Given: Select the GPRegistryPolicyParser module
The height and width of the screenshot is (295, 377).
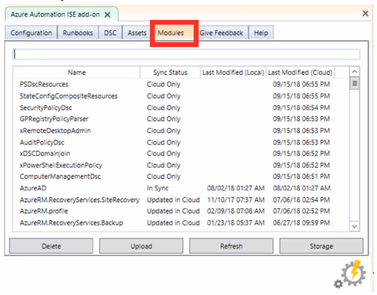Looking at the screenshot, I should click(x=181, y=119).
